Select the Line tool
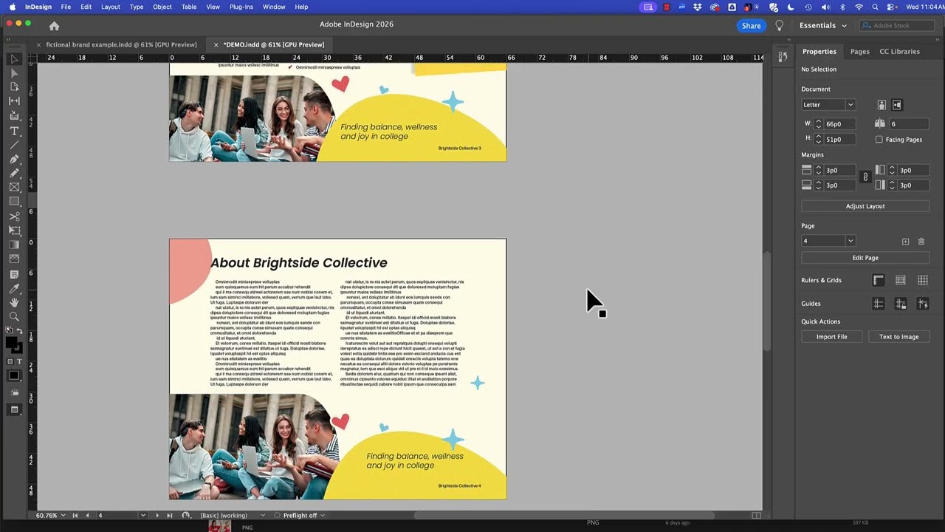945x532 pixels. click(14, 145)
